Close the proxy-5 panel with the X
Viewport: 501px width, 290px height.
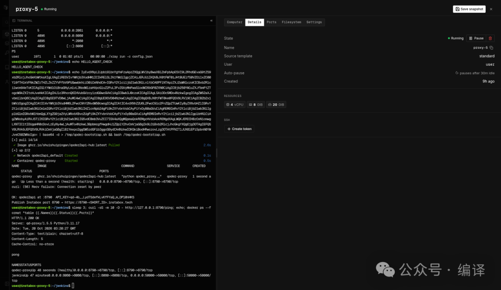(491, 9)
